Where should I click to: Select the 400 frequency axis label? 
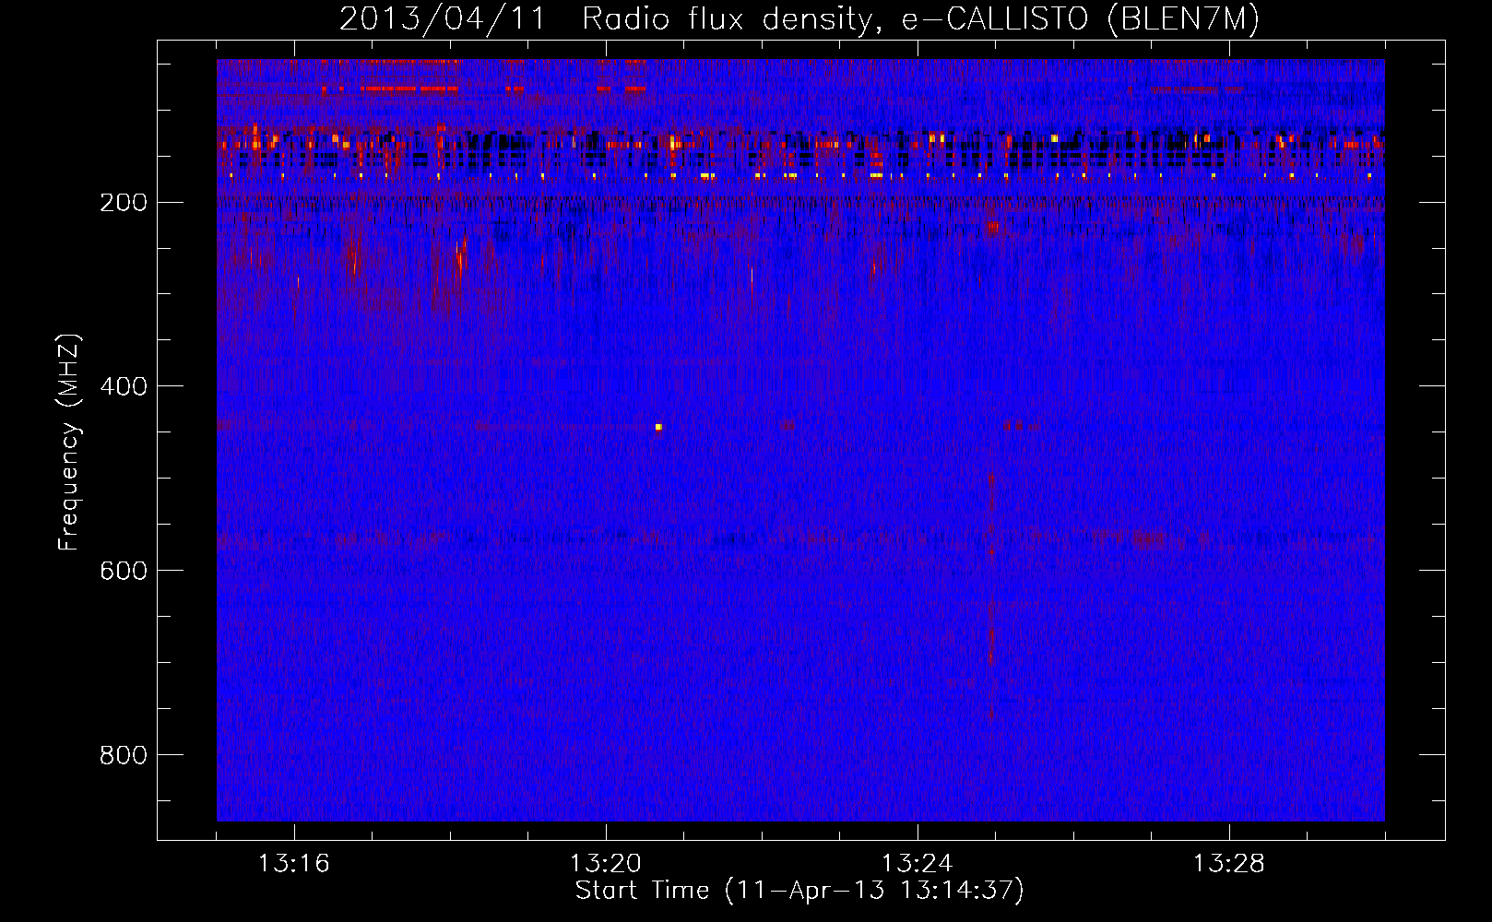(x=123, y=387)
